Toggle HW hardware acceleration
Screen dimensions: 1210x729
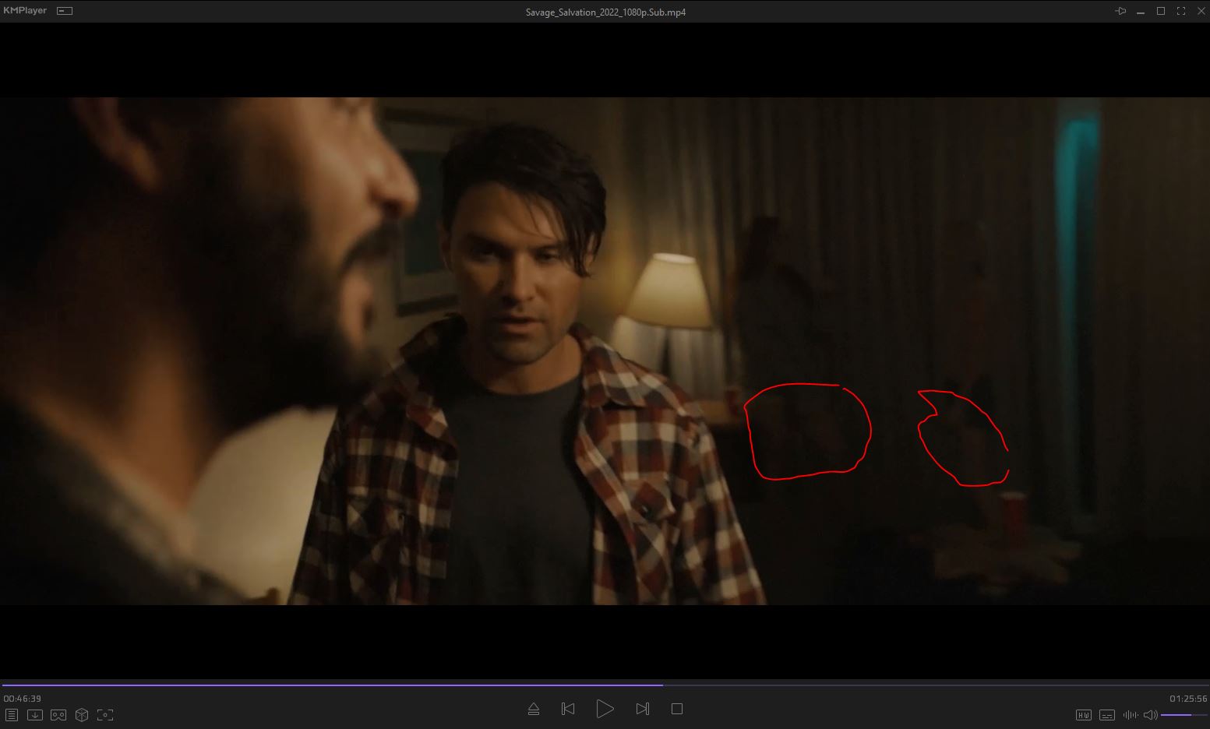1083,715
